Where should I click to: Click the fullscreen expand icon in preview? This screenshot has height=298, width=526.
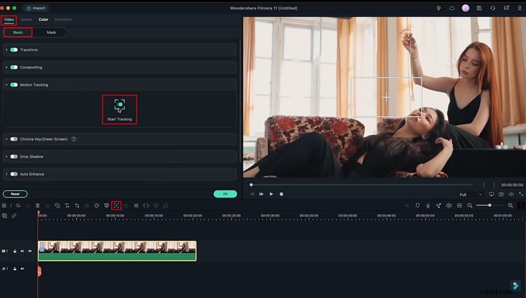521,194
